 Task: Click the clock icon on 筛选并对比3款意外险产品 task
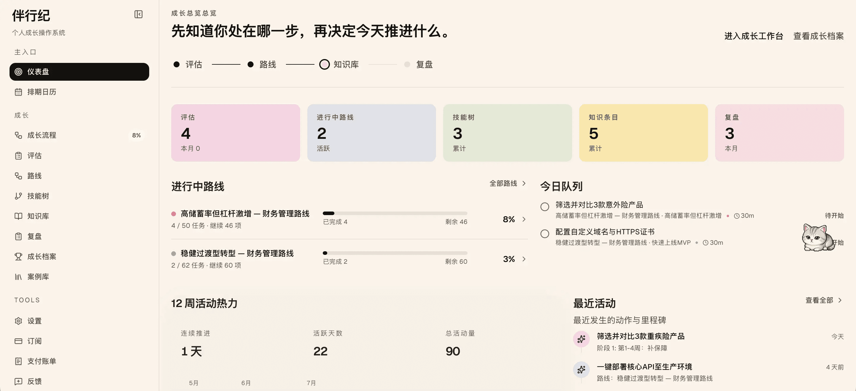coord(737,216)
